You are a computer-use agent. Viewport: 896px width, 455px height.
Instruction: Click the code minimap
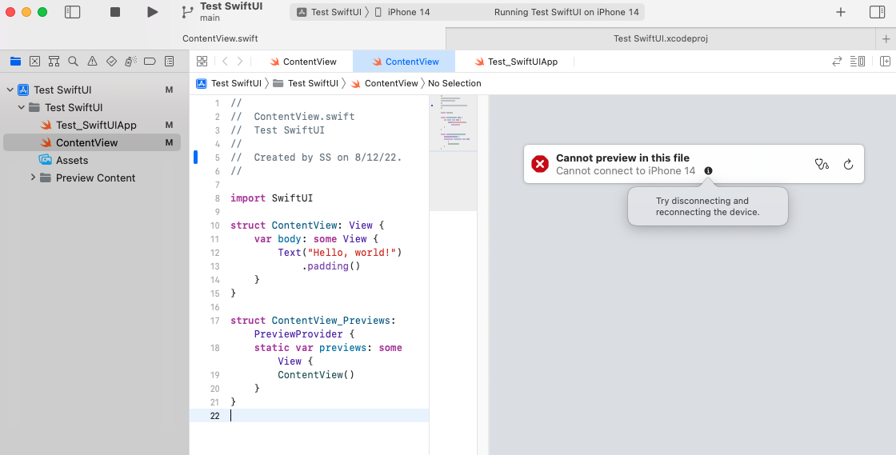point(453,153)
